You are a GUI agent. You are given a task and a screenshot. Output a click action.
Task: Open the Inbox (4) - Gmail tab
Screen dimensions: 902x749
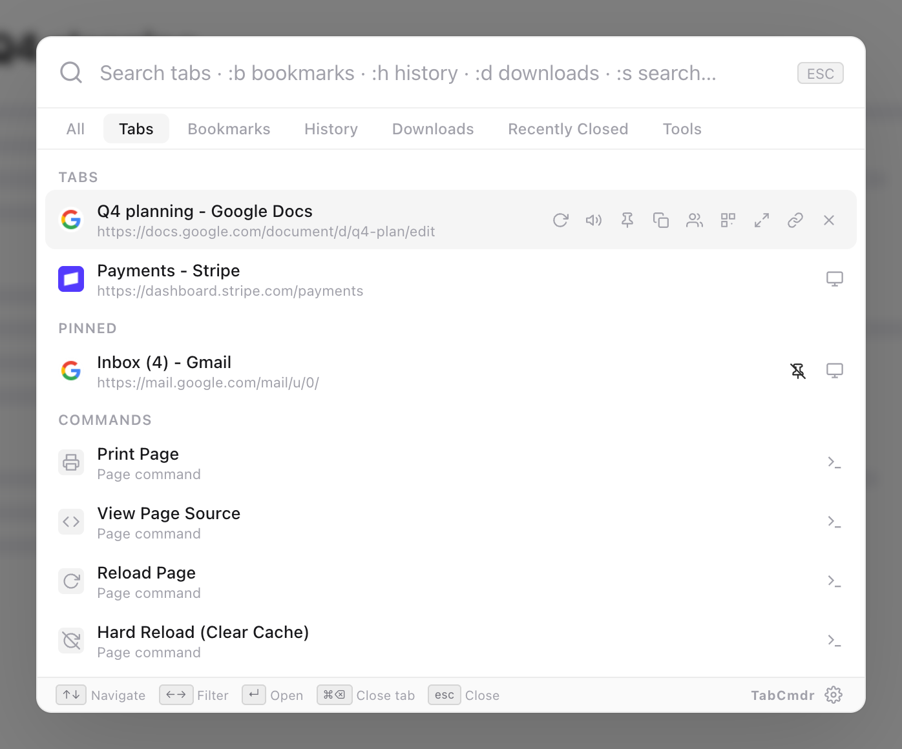(x=451, y=371)
